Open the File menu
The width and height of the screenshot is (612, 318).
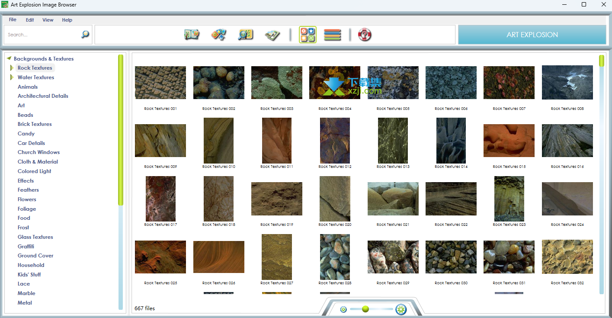pyautogui.click(x=13, y=19)
